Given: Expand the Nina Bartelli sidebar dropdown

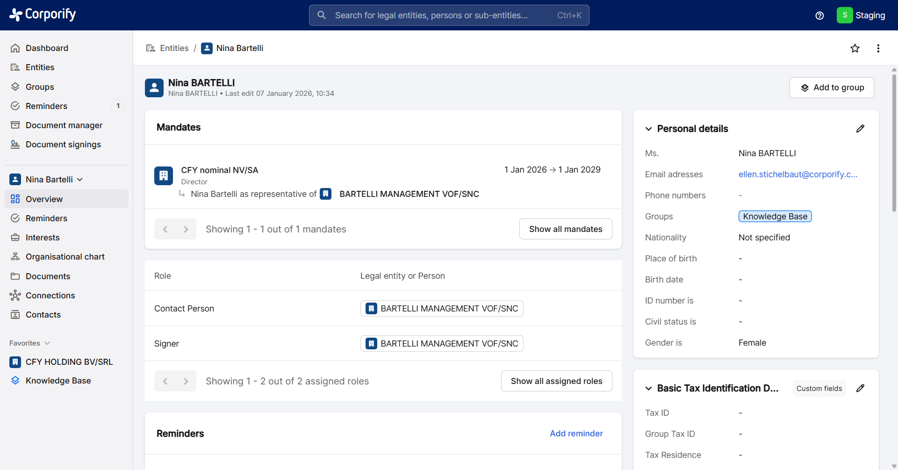Looking at the screenshot, I should click(80, 180).
